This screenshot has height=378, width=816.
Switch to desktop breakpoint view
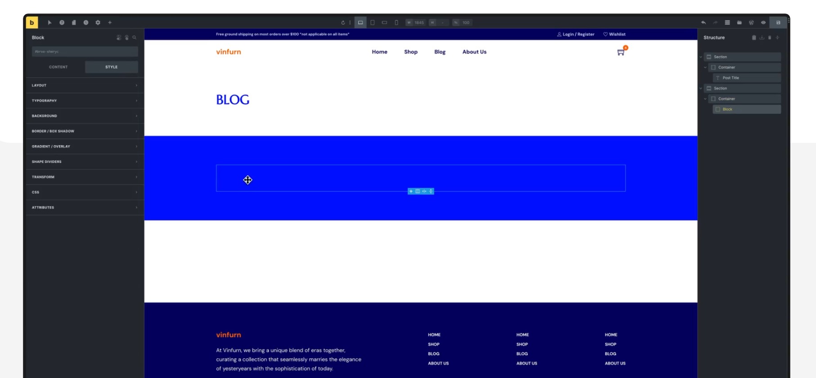pyautogui.click(x=361, y=22)
